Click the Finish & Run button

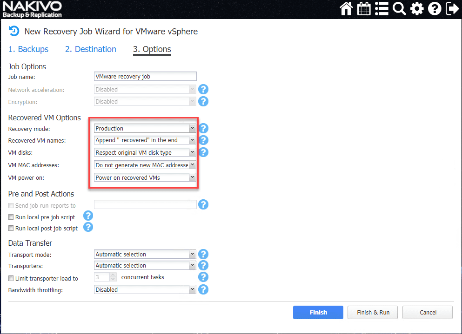pos(372,312)
